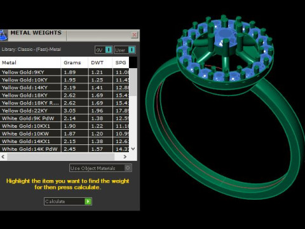The height and width of the screenshot is (229, 305).
Task: Click the Metal Weights panel logo icon
Action: point(3,35)
